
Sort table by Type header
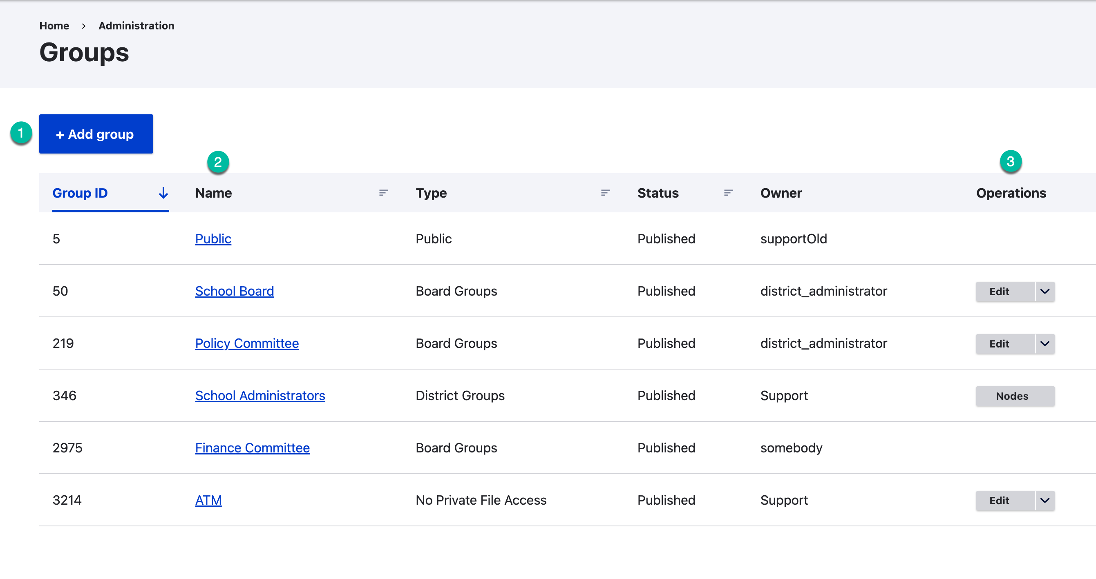[x=431, y=193]
